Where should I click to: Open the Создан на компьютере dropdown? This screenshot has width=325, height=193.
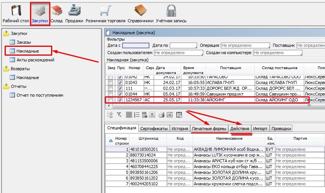point(277,53)
